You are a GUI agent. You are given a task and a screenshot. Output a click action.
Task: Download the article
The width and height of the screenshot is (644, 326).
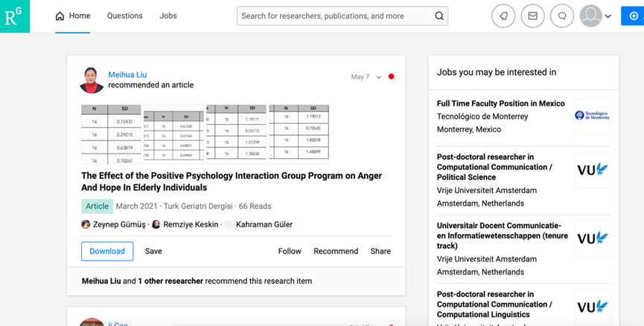(107, 251)
